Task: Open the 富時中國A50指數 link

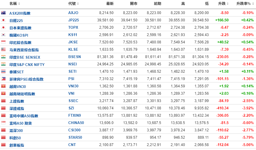Action: [x=24, y=116]
